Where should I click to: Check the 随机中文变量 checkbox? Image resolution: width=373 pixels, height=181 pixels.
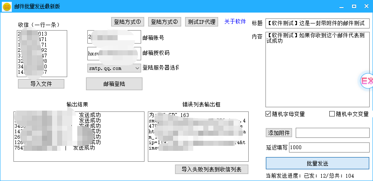point(332,114)
